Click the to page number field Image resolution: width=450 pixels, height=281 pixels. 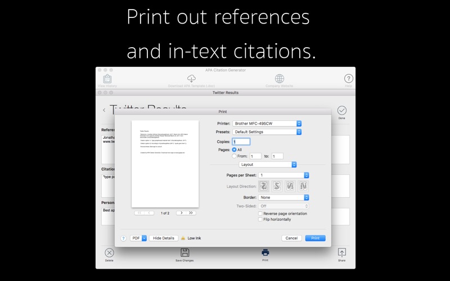point(277,156)
